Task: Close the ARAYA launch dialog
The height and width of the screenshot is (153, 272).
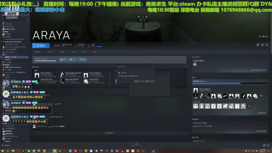Action: [154, 66]
